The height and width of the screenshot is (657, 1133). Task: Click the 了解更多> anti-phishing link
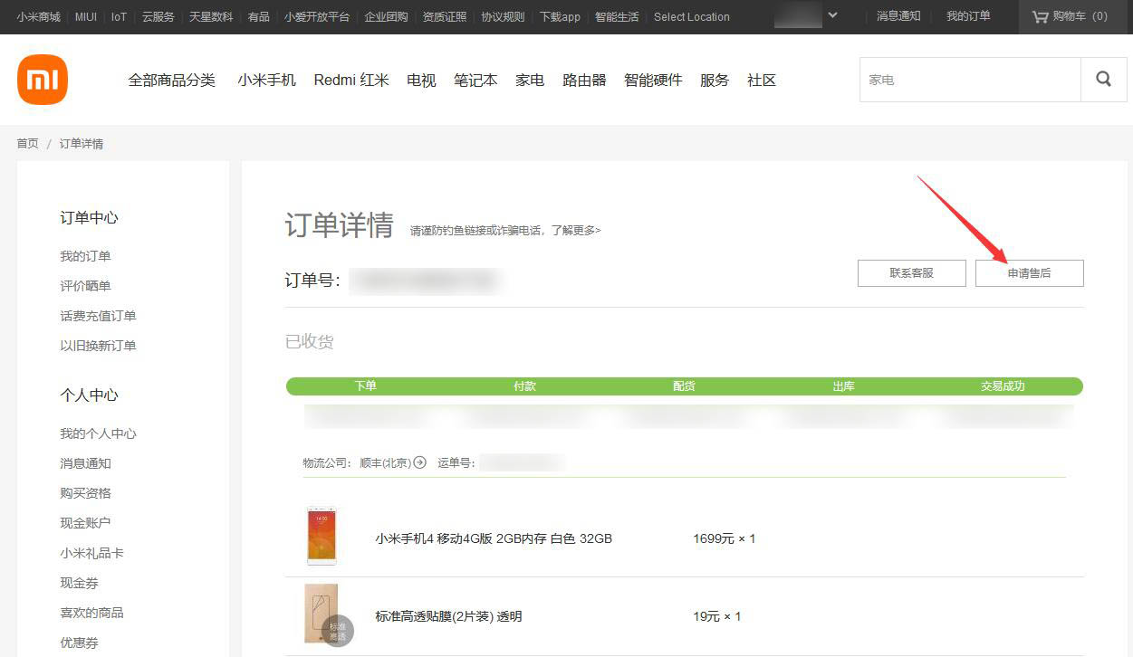[576, 231]
